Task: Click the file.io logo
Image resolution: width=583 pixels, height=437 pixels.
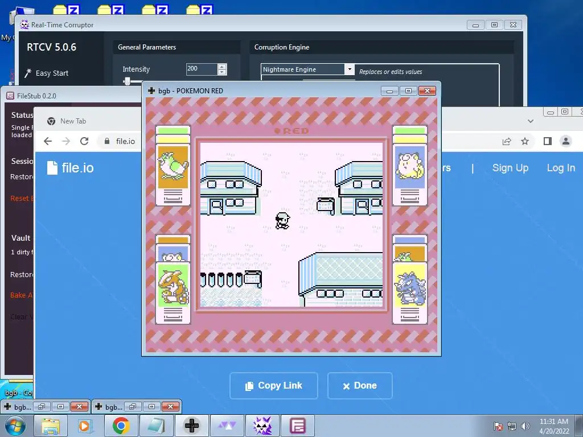Action: coord(71,168)
